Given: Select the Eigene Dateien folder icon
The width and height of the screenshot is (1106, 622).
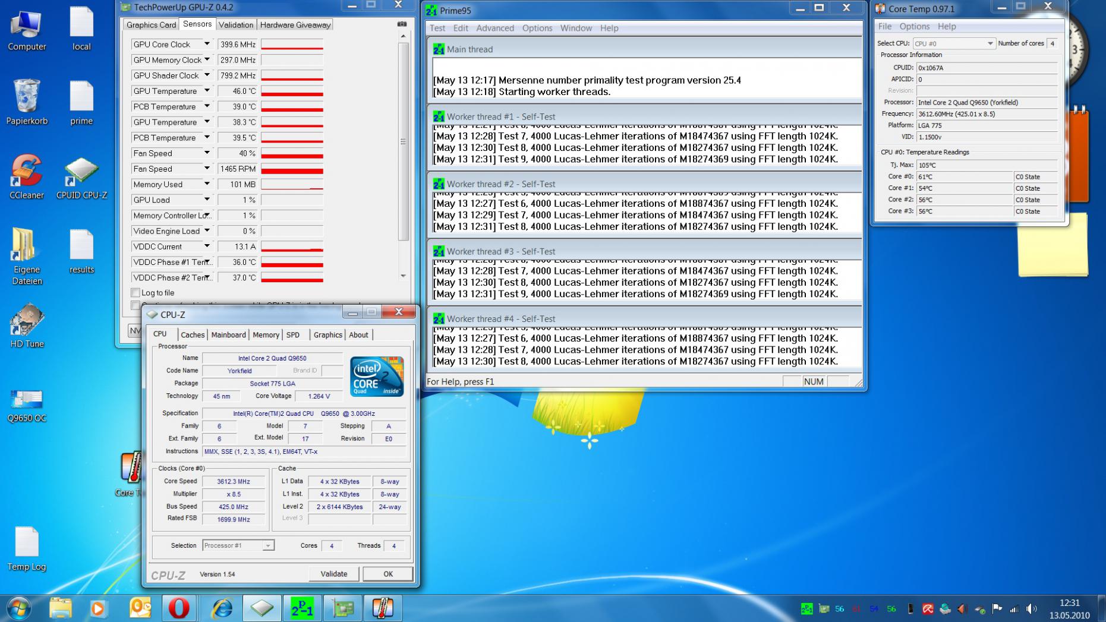Looking at the screenshot, I should pyautogui.click(x=27, y=257).
